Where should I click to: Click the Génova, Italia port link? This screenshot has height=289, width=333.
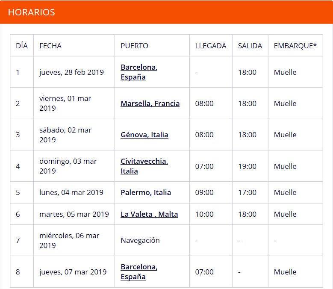[144, 135]
